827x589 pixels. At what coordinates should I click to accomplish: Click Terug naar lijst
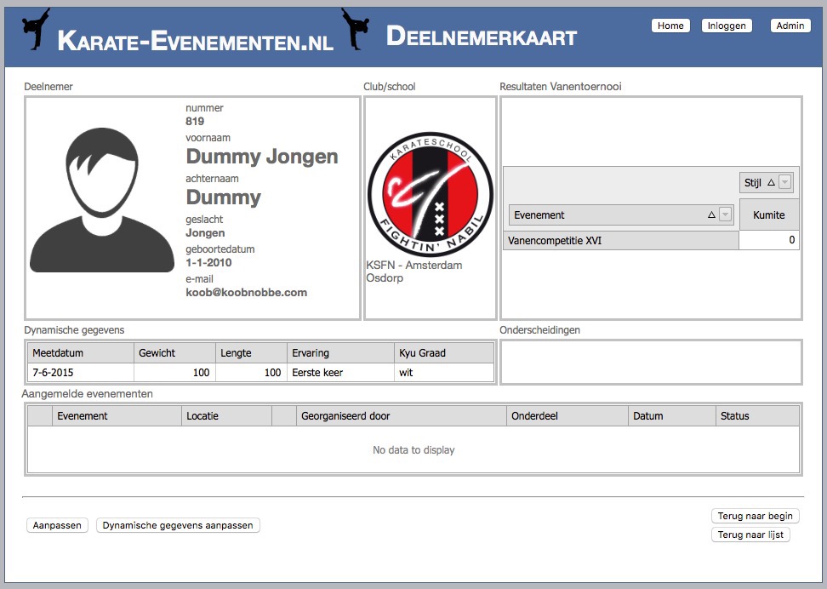(x=750, y=535)
